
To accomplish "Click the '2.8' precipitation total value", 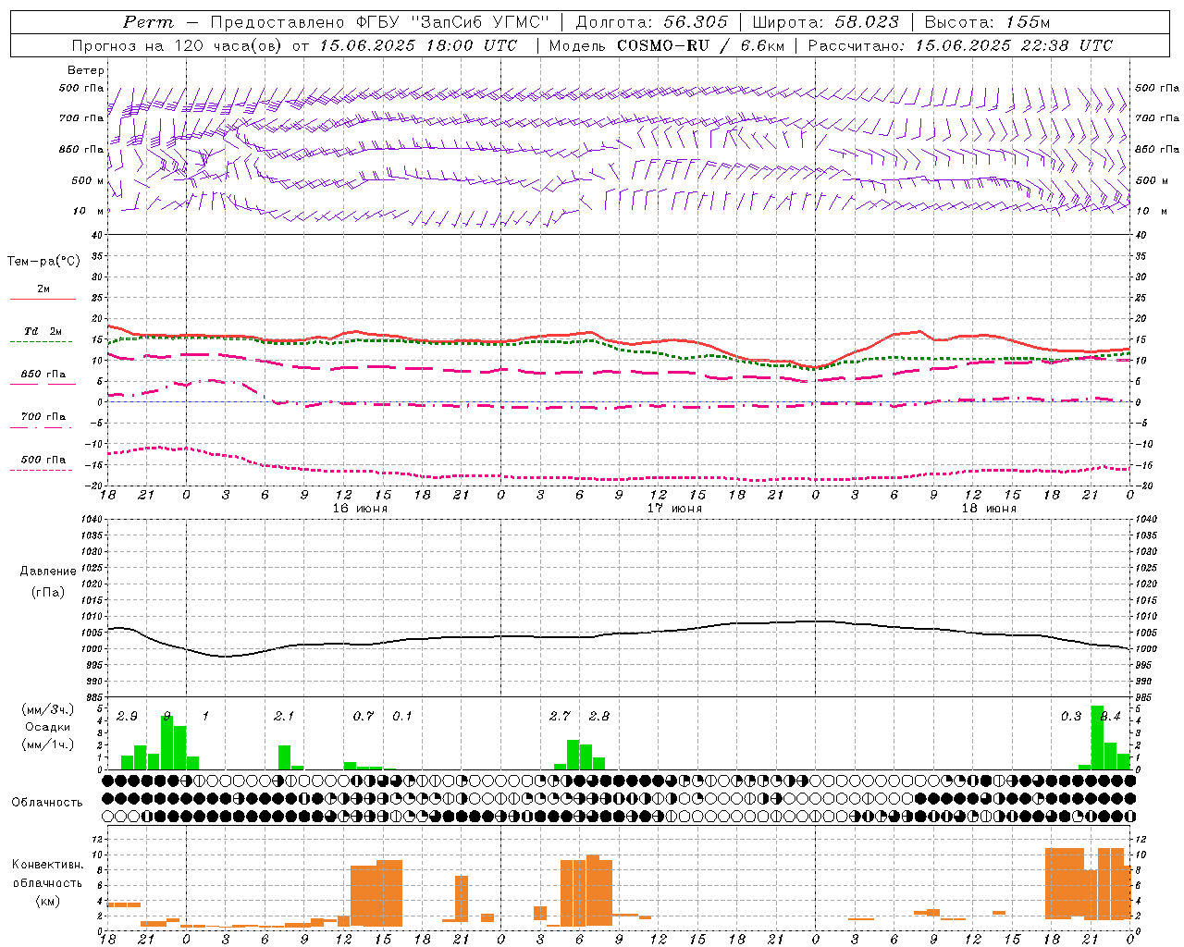I will pyautogui.click(x=599, y=717).
